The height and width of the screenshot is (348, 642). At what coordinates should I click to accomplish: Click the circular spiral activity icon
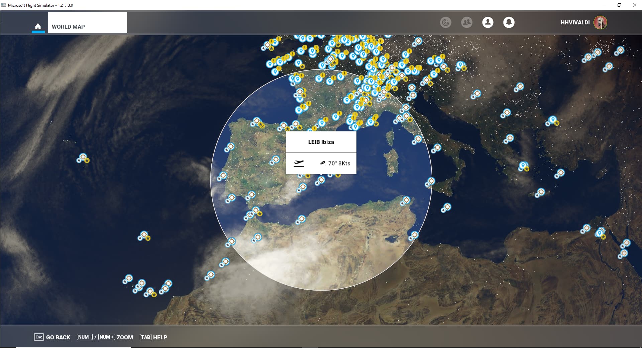445,22
